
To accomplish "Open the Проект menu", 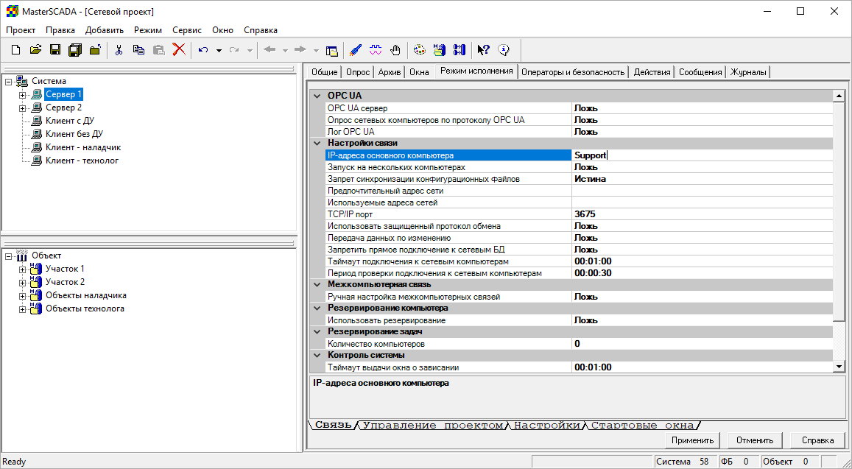I will (21, 30).
